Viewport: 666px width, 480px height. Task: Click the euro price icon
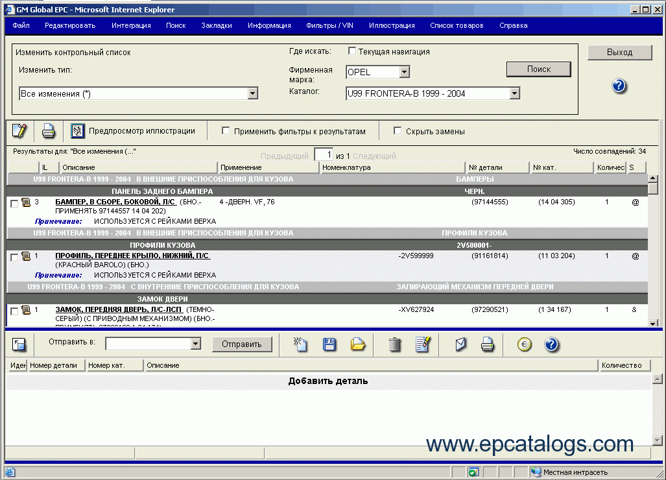(525, 344)
